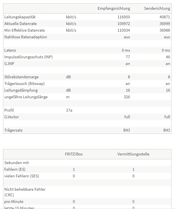
Task: Click the Vermittlungsstelle column header
Action: click(133, 154)
